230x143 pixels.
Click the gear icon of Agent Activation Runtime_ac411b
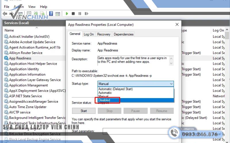tap(6, 47)
